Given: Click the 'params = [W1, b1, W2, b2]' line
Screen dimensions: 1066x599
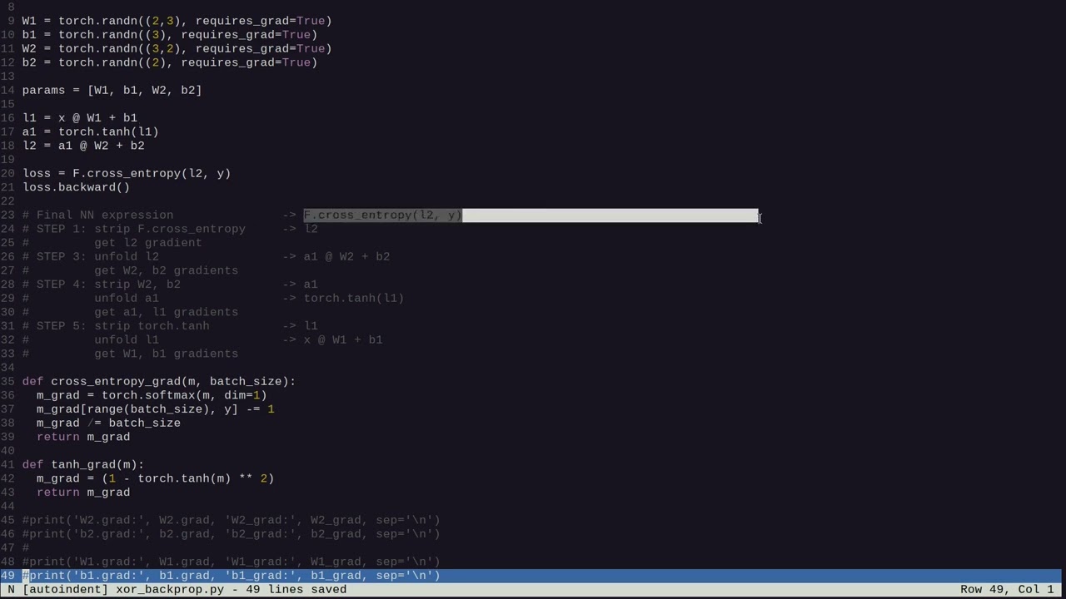Looking at the screenshot, I should pos(112,90).
